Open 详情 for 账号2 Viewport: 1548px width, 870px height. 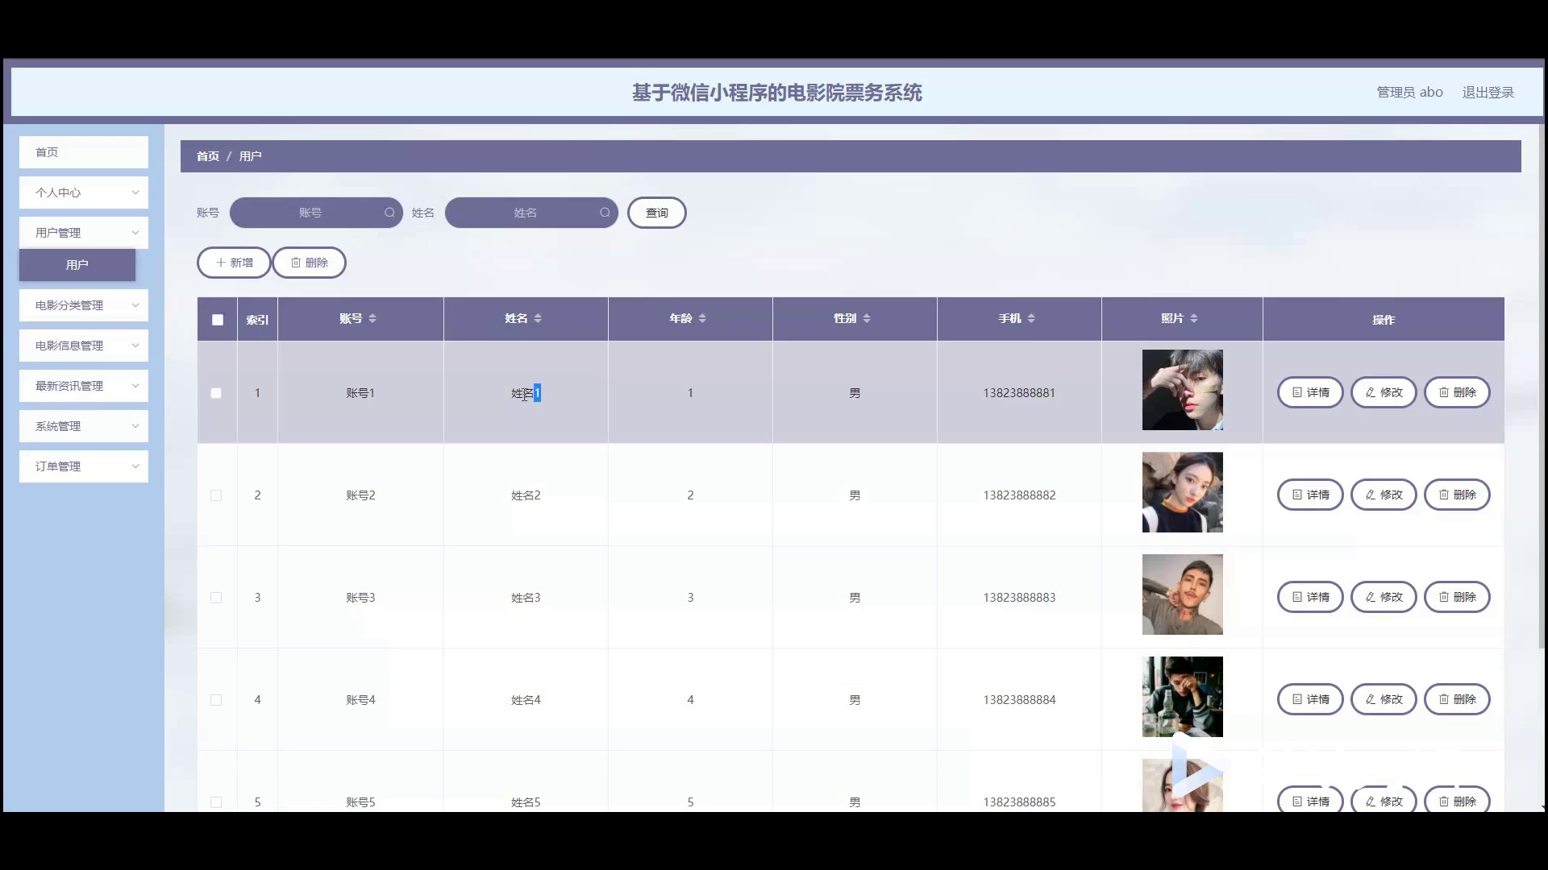pos(1310,495)
